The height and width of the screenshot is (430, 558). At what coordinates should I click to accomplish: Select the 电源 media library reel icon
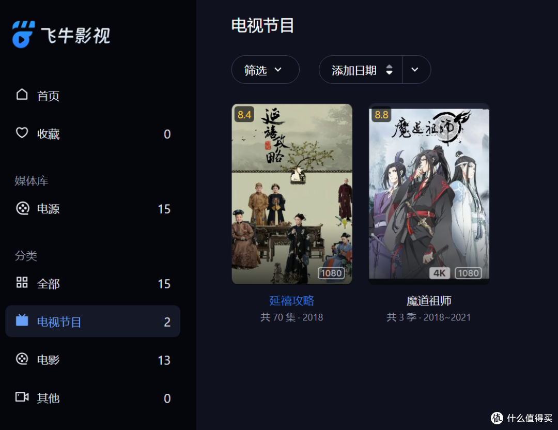tap(22, 208)
